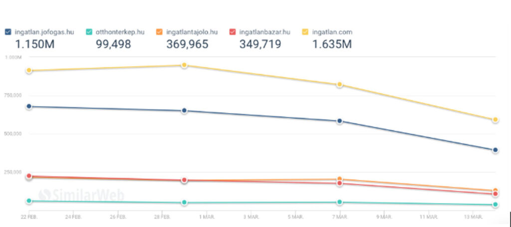Click the ingatlan.com legend label
The height and width of the screenshot is (227, 511).
332,32
